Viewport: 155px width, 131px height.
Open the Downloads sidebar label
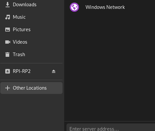click(x=25, y=5)
